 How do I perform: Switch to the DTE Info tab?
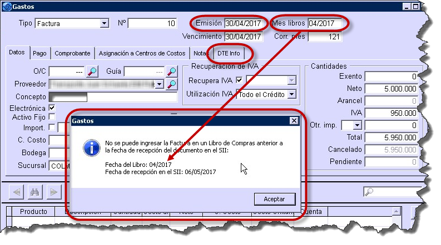(229, 54)
